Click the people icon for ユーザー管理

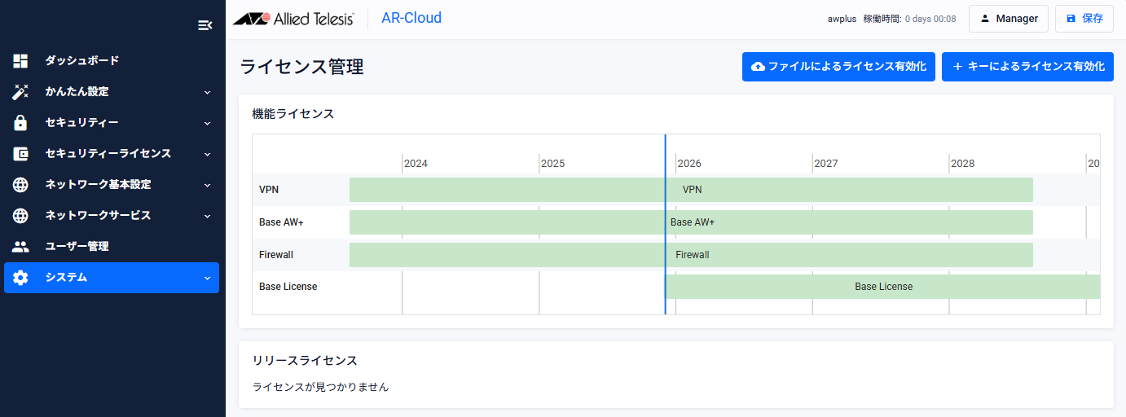[21, 247]
